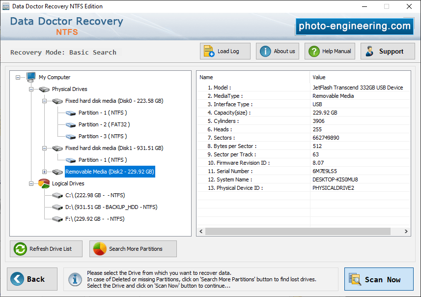Select F:\ (229.92 GB) logical drive label
The width and height of the screenshot is (421, 297).
(x=95, y=219)
